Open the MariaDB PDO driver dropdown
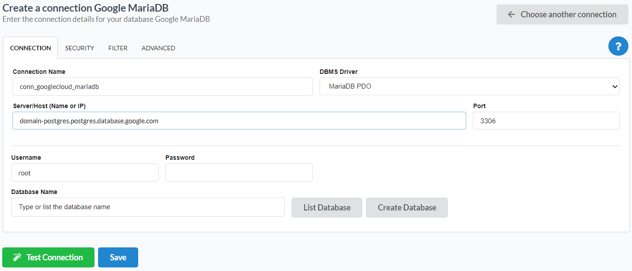 [x=469, y=86]
